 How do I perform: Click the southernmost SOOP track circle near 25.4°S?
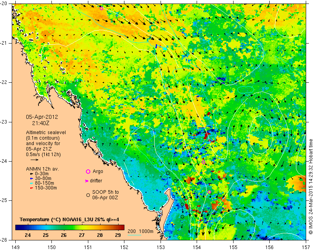tap(182, 217)
